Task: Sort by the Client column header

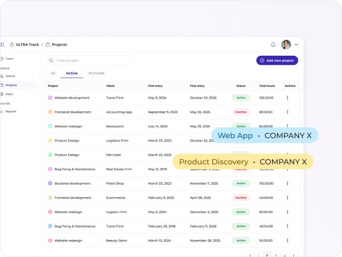Action: coord(110,86)
